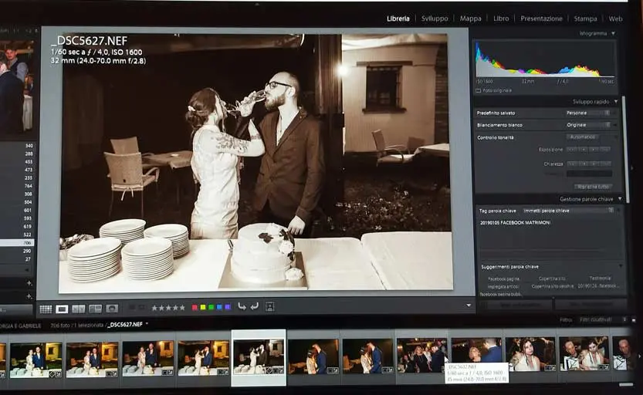Apply blue color label
Viewport: 643px width, 395px height.
pos(219,307)
